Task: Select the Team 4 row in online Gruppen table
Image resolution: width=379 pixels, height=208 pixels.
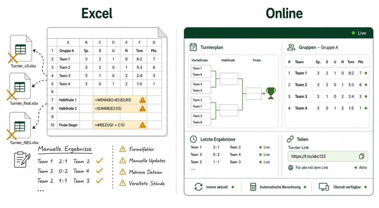Action: click(327, 108)
